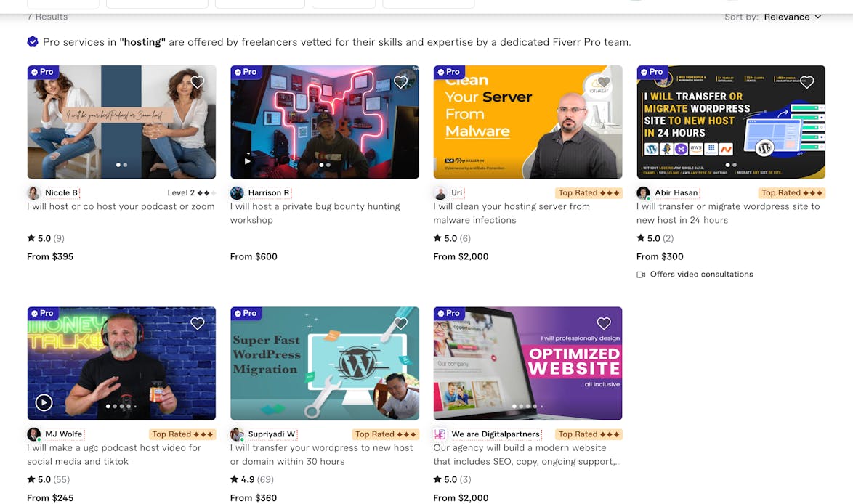
Task: Click Uri's seller avatar
Action: 440,193
